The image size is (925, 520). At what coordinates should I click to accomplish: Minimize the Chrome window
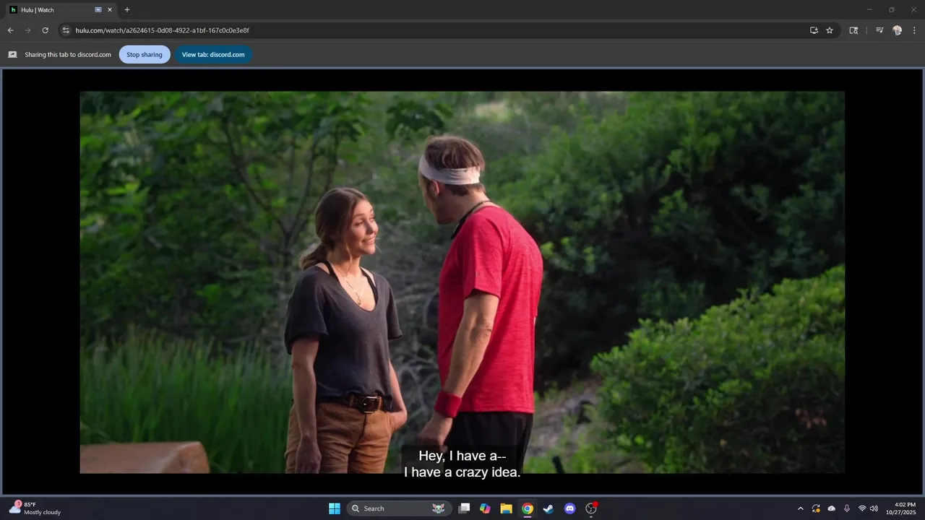point(869,10)
